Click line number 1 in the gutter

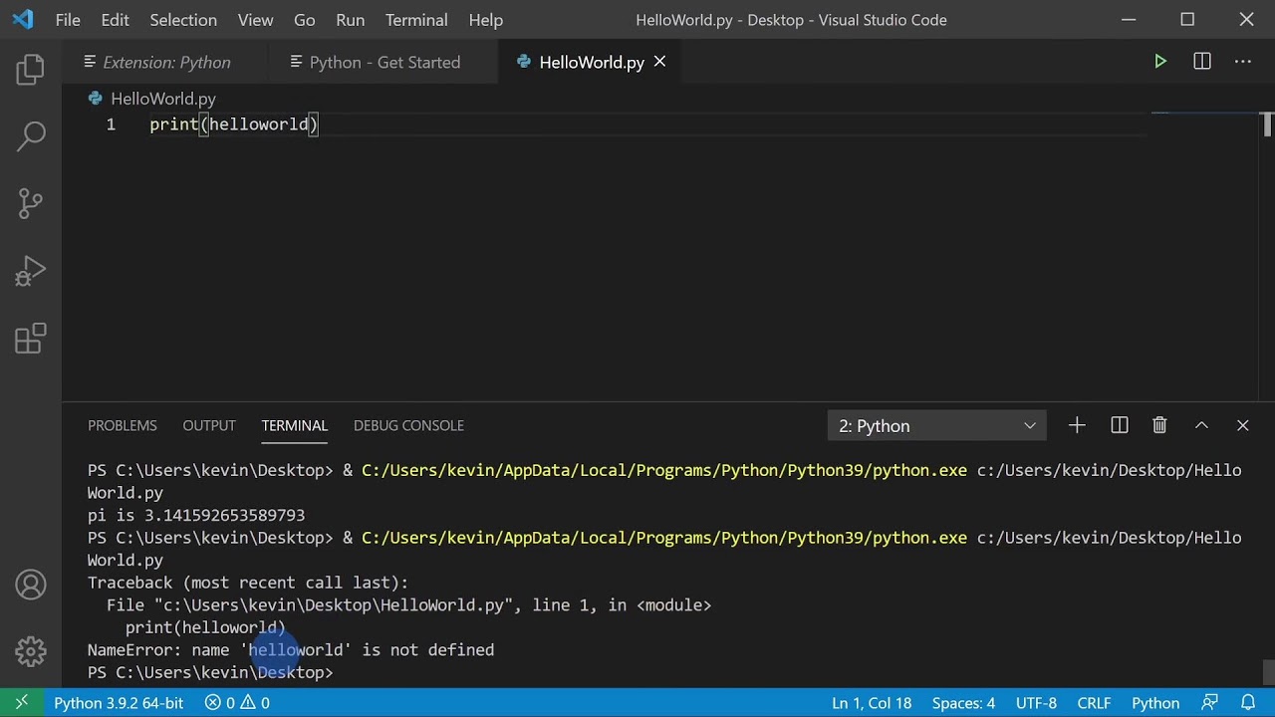[111, 124]
